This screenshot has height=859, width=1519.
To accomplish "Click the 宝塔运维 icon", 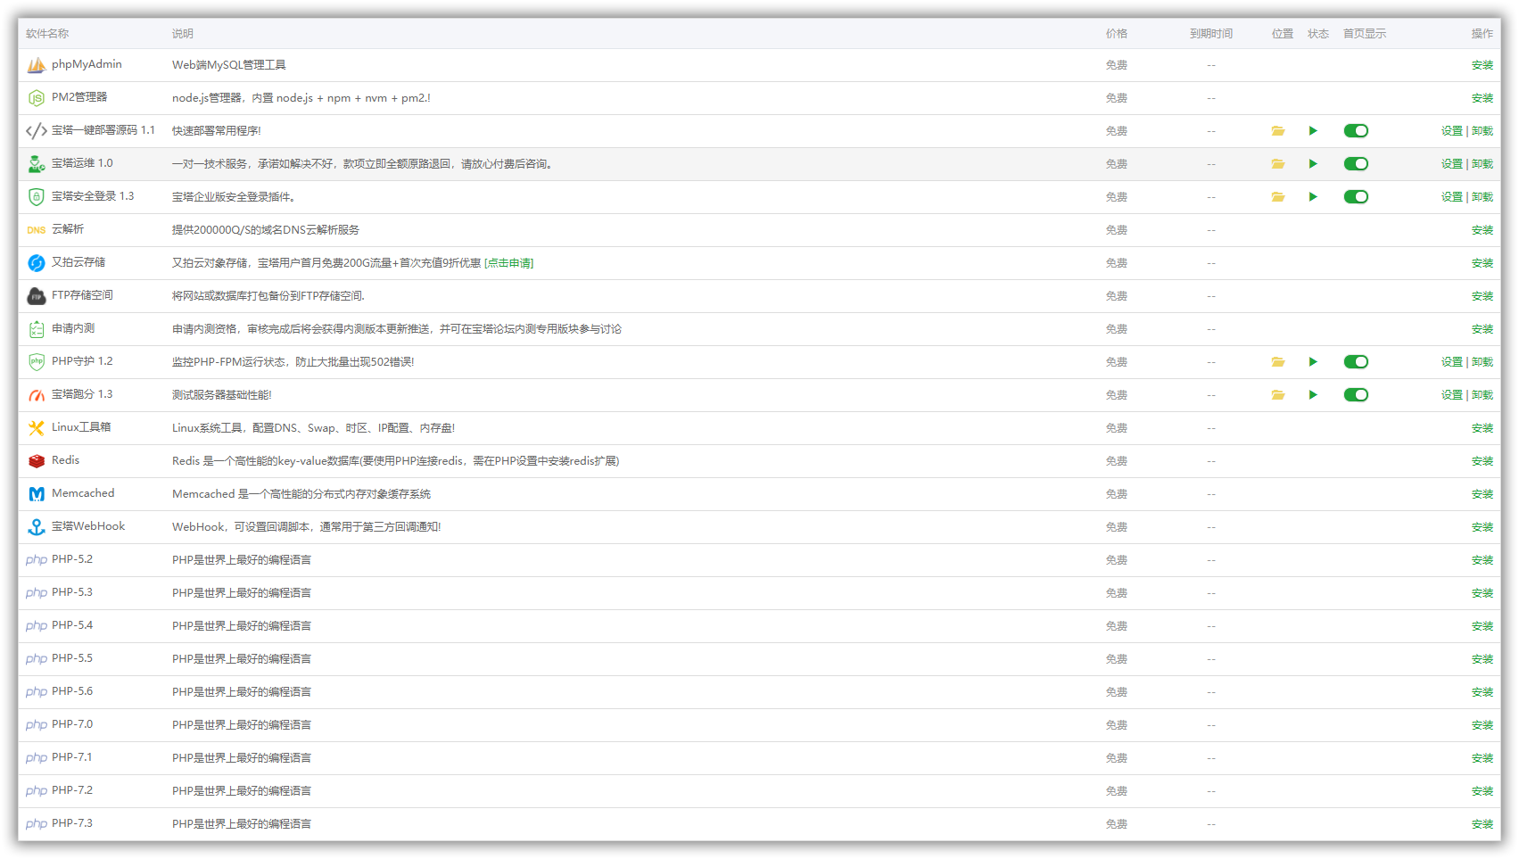I will pos(37,164).
